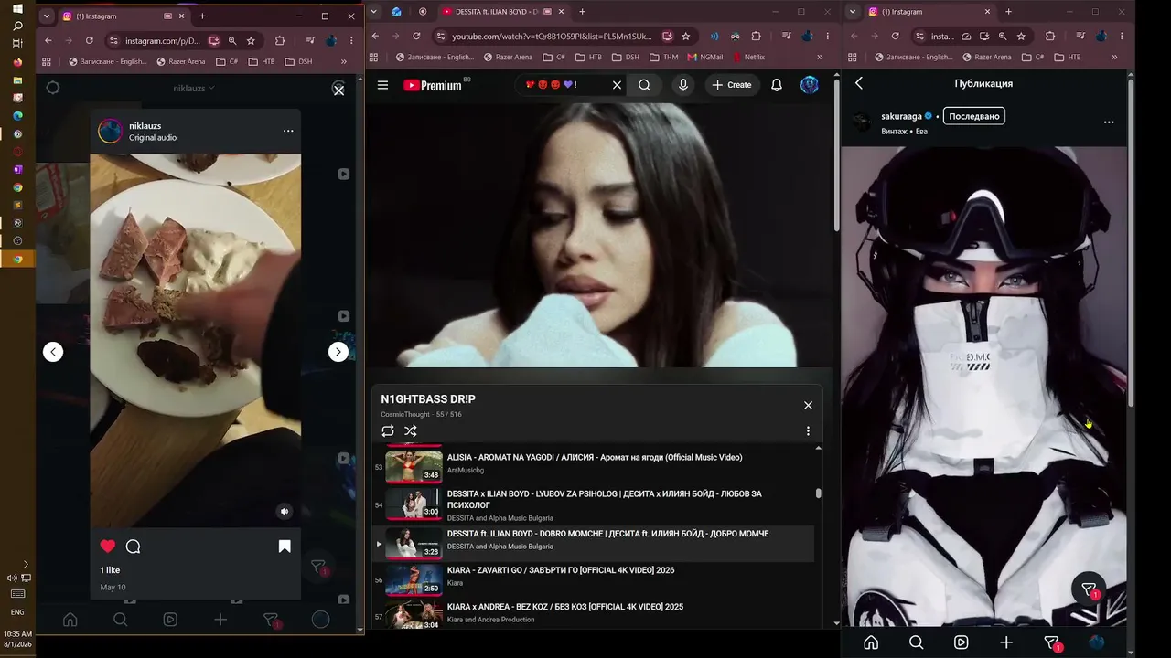The height and width of the screenshot is (658, 1171).
Task: Open Search in the left Instagram window's bottom bar
Action: (120, 620)
